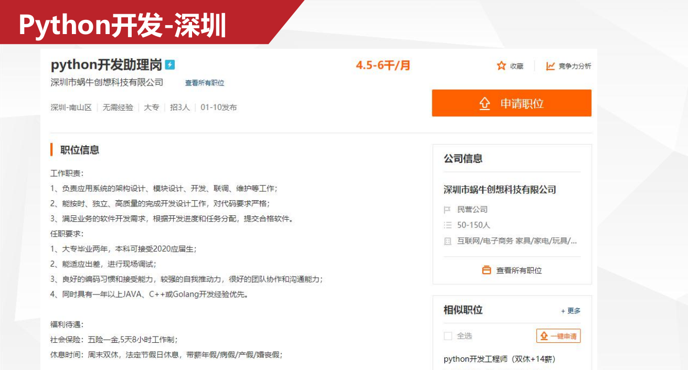This screenshot has height=370, width=688.
Task: Click the line about 能适应出差
Action: pyautogui.click(x=103, y=264)
